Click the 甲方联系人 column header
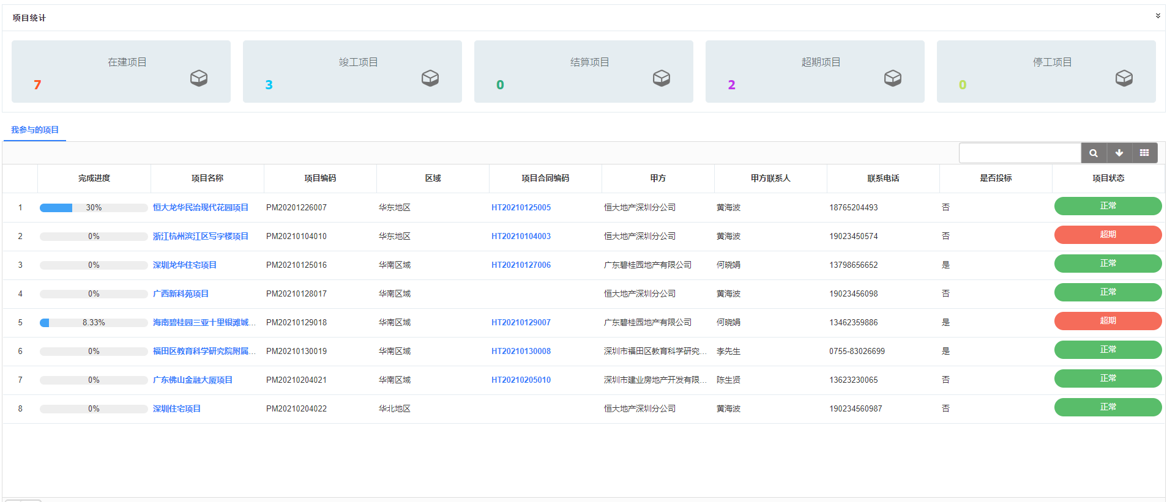The width and height of the screenshot is (1167, 502). 770,178
